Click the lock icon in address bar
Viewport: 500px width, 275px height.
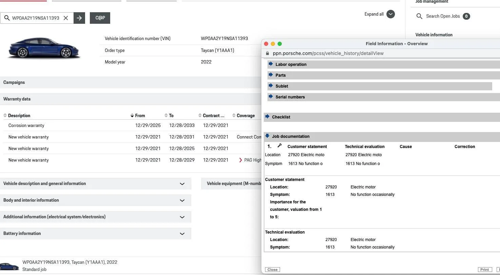coord(267,53)
